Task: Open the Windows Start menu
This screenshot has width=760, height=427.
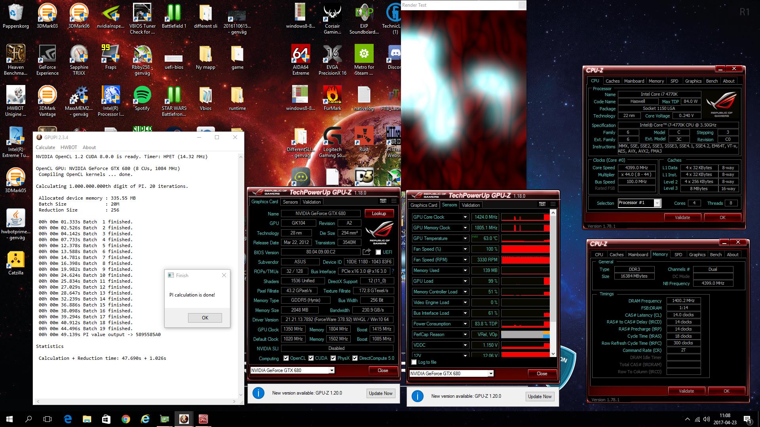Action: pyautogui.click(x=9, y=419)
